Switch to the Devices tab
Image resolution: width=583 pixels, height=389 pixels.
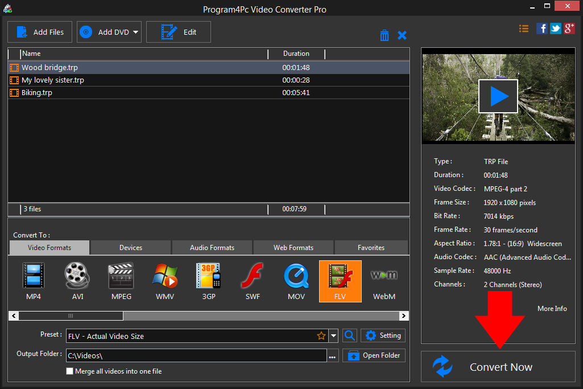tap(130, 247)
